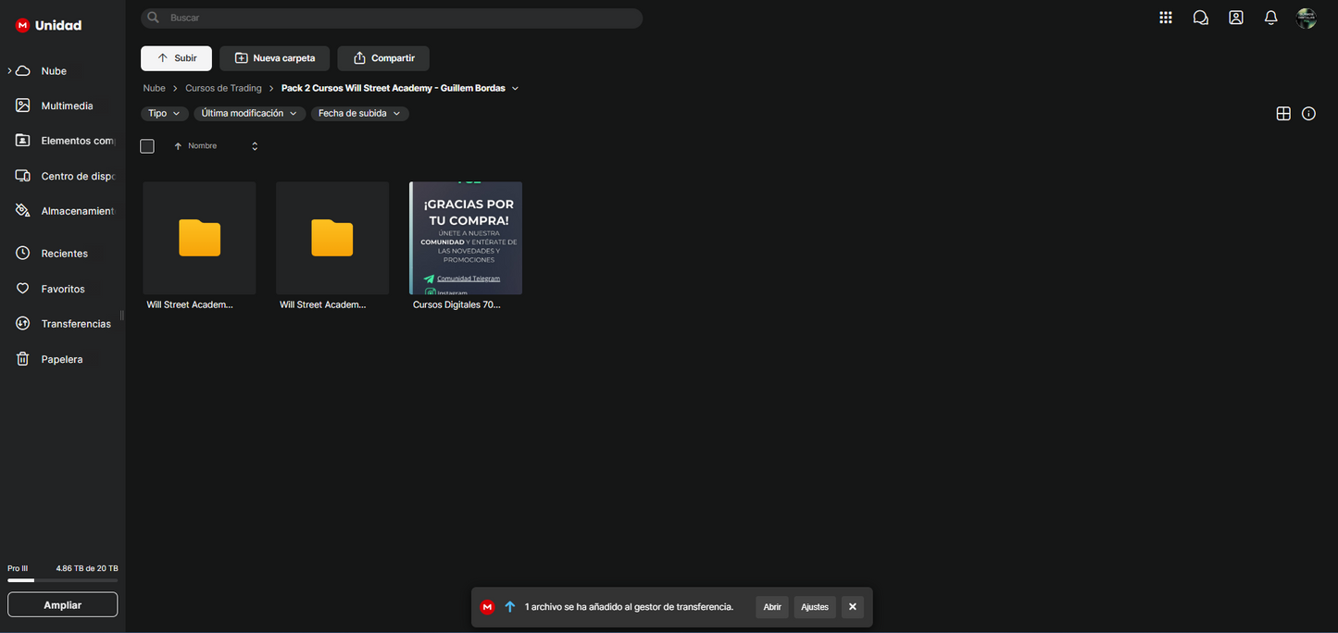This screenshot has width=1338, height=633.
Task: Tick the select-all checkbox
Action: tap(147, 146)
